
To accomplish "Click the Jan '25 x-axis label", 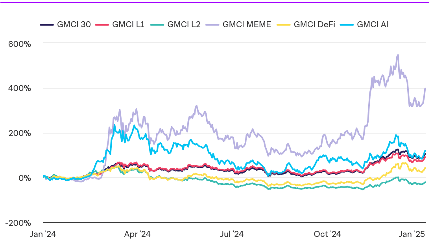I will (x=412, y=234).
